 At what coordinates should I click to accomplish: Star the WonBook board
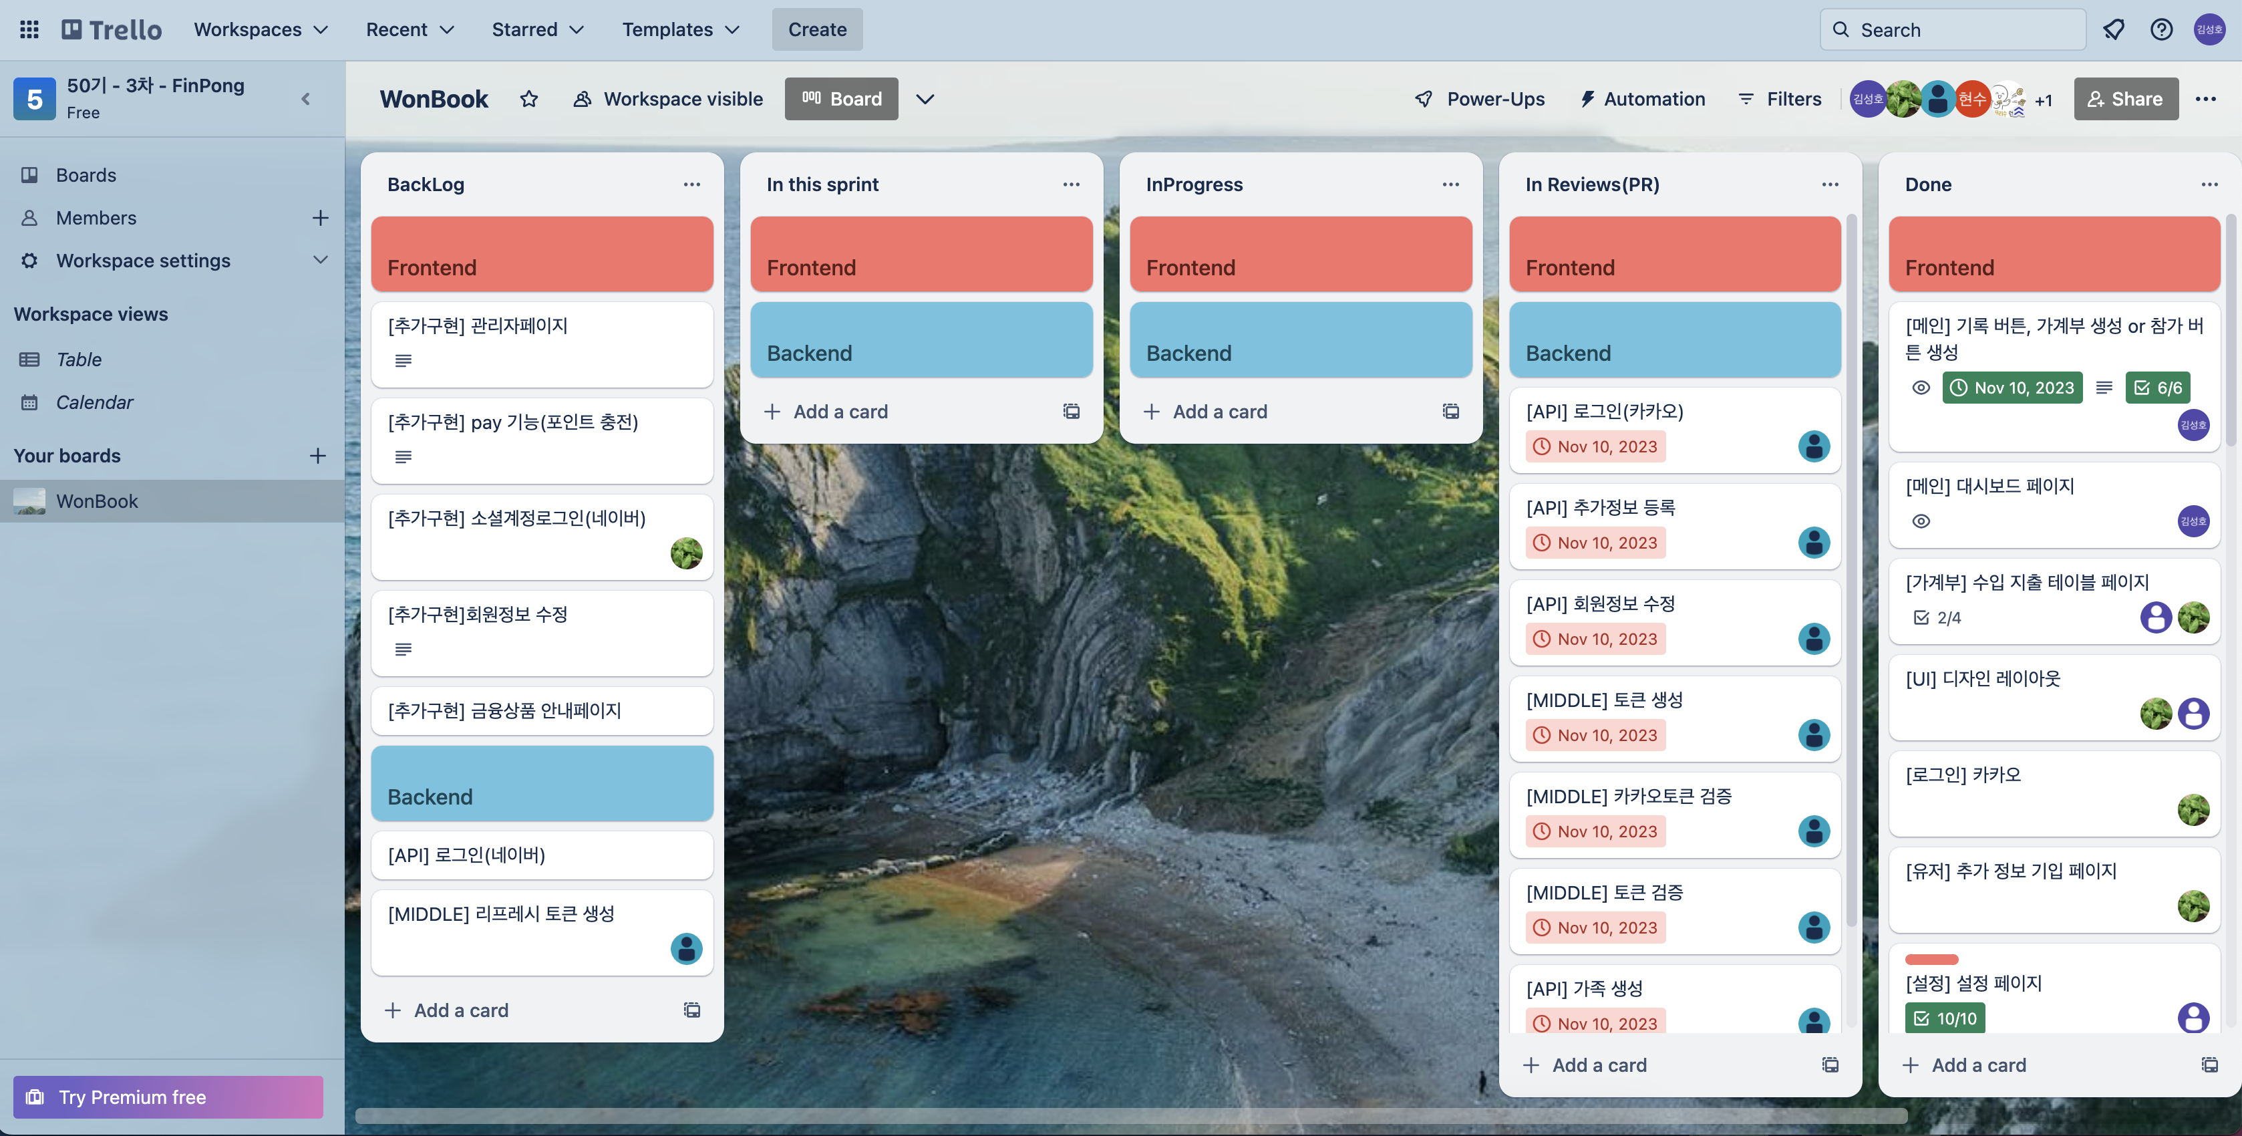pos(528,100)
